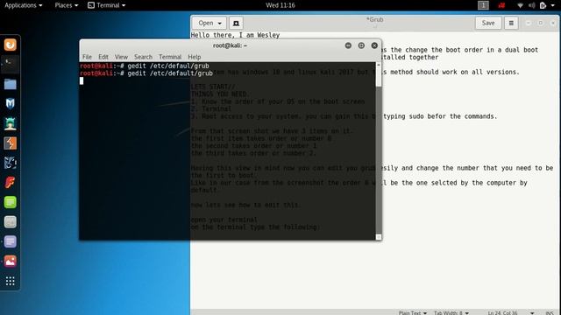
Task: Click the root@kali terminal title bar
Action: (x=230, y=45)
